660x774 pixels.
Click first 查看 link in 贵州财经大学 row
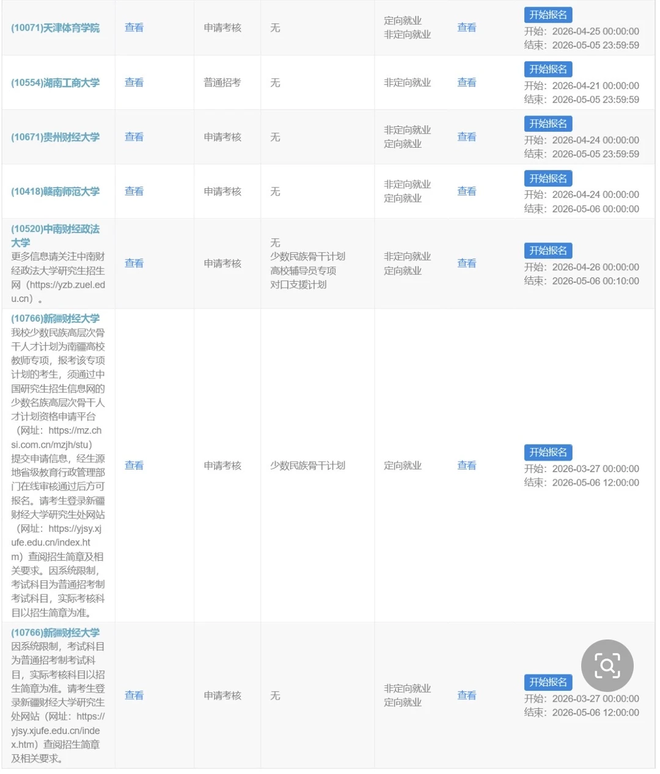click(x=134, y=137)
